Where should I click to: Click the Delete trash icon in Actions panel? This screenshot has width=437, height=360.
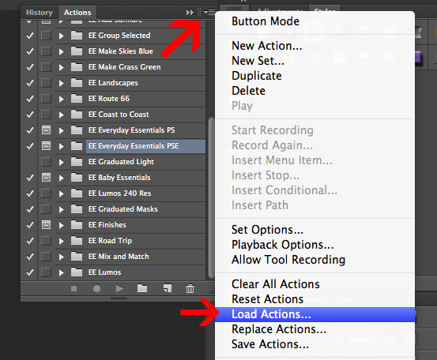pos(190,288)
